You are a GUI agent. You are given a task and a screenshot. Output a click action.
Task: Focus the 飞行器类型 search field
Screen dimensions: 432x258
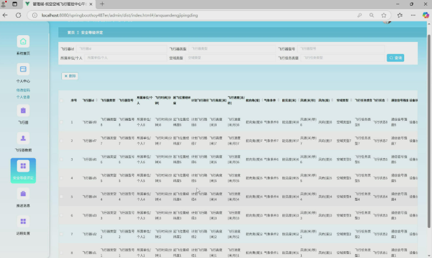tap(232, 49)
